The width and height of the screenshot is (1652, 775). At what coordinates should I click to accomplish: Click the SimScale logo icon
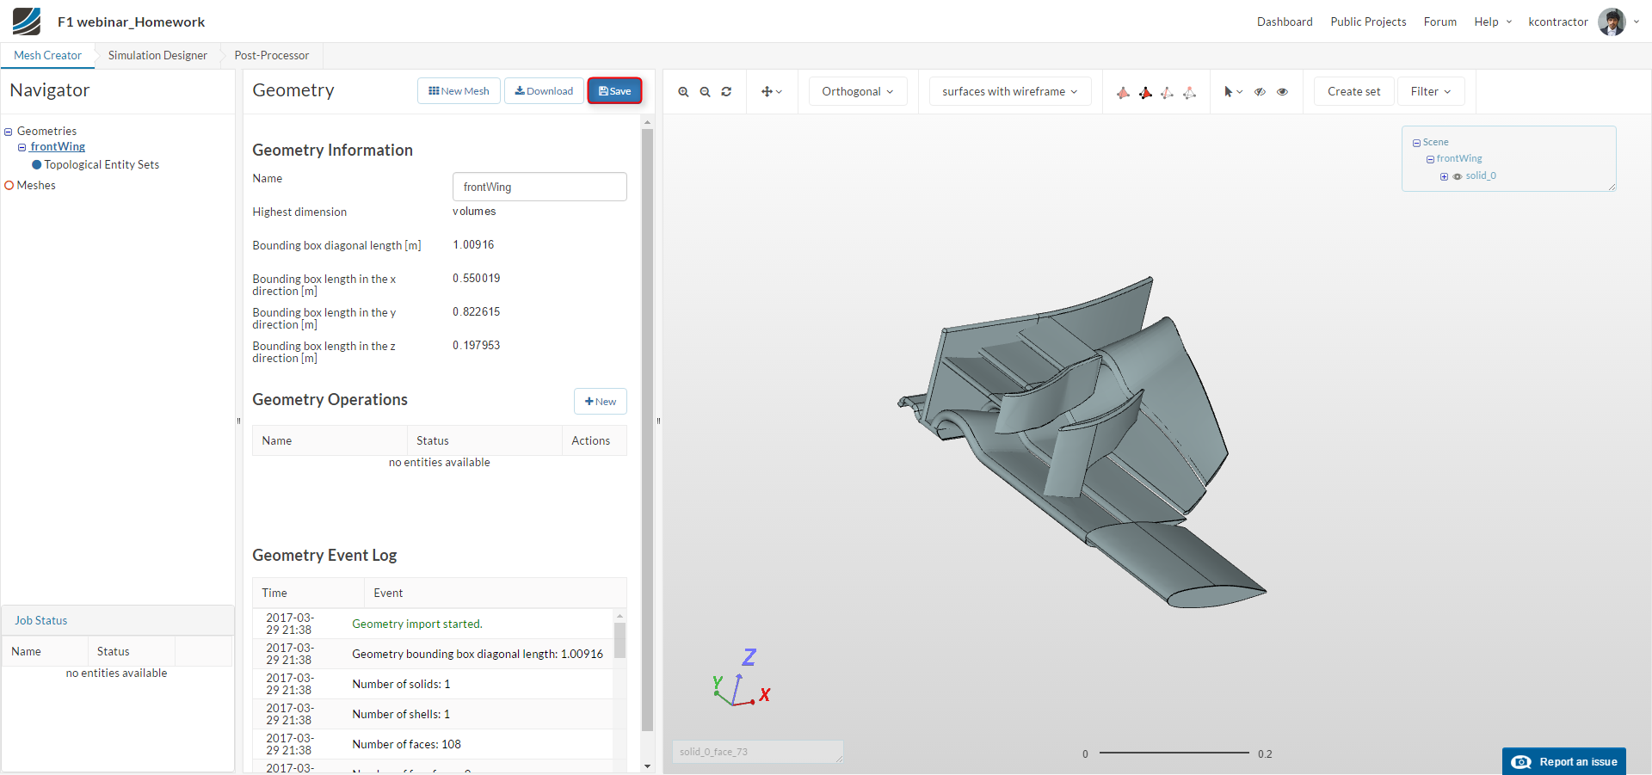[x=27, y=22]
